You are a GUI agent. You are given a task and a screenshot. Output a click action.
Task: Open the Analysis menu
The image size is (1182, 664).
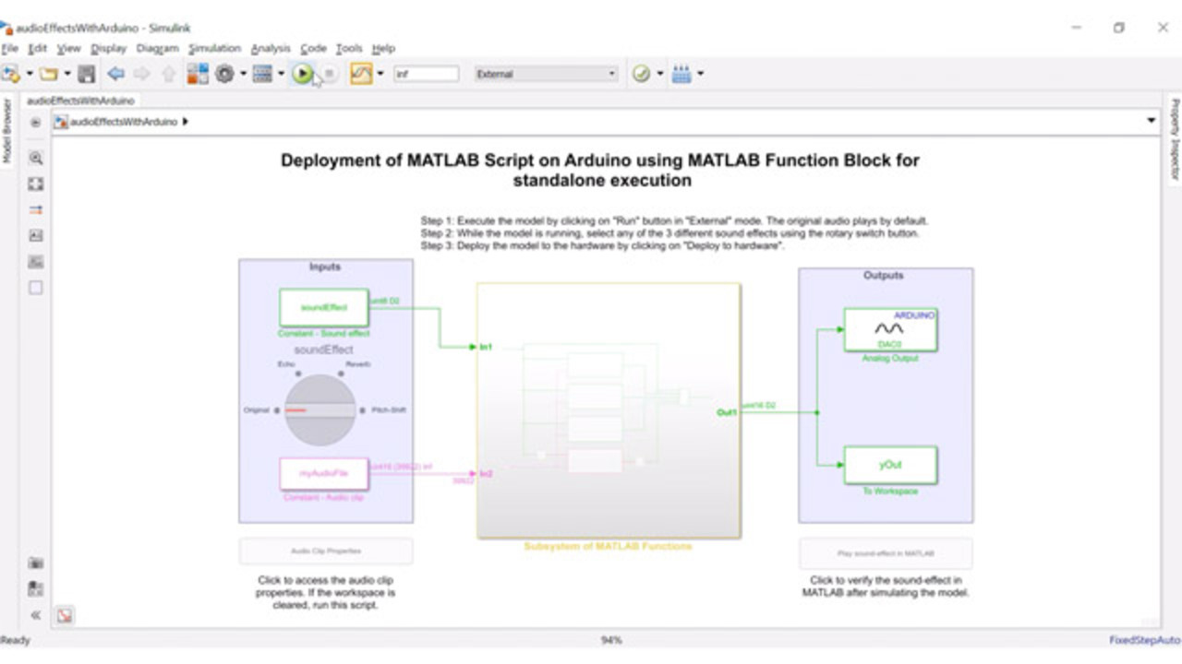[271, 48]
